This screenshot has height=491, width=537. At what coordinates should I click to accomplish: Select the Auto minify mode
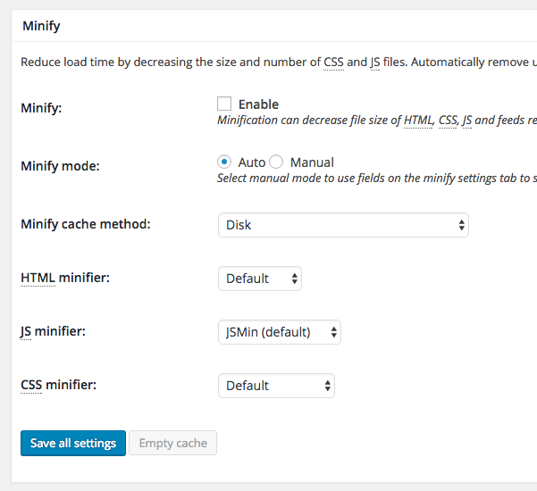tap(224, 162)
